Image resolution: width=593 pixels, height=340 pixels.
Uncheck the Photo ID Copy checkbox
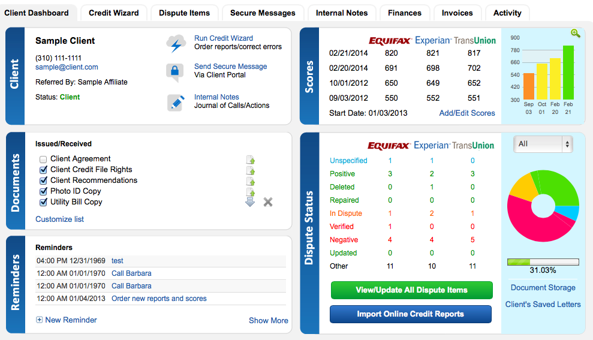point(43,192)
